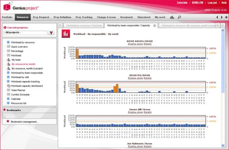Open the Timesheet menu
The height and width of the screenshot is (150, 229).
coord(143,17)
